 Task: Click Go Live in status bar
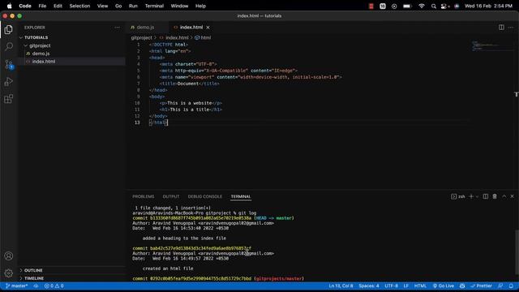pos(444,286)
